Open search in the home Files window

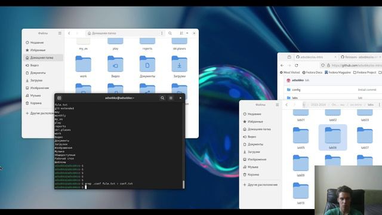(x=170, y=33)
